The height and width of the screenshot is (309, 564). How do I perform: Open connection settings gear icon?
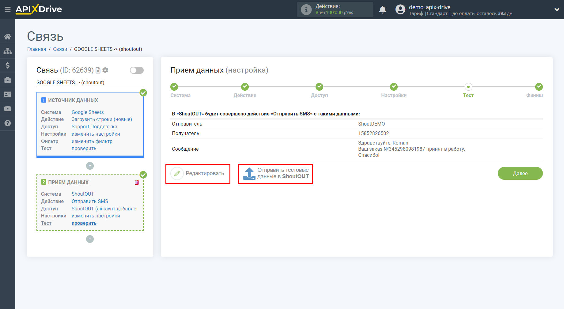coord(105,70)
